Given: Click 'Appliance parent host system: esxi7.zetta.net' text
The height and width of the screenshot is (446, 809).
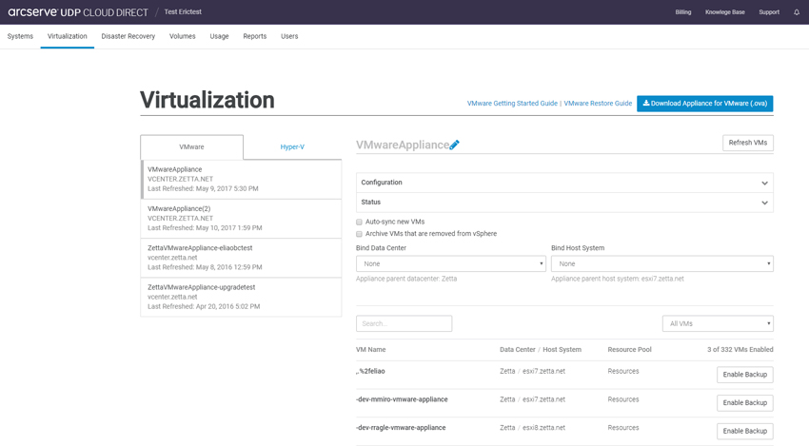Looking at the screenshot, I should (x=618, y=279).
